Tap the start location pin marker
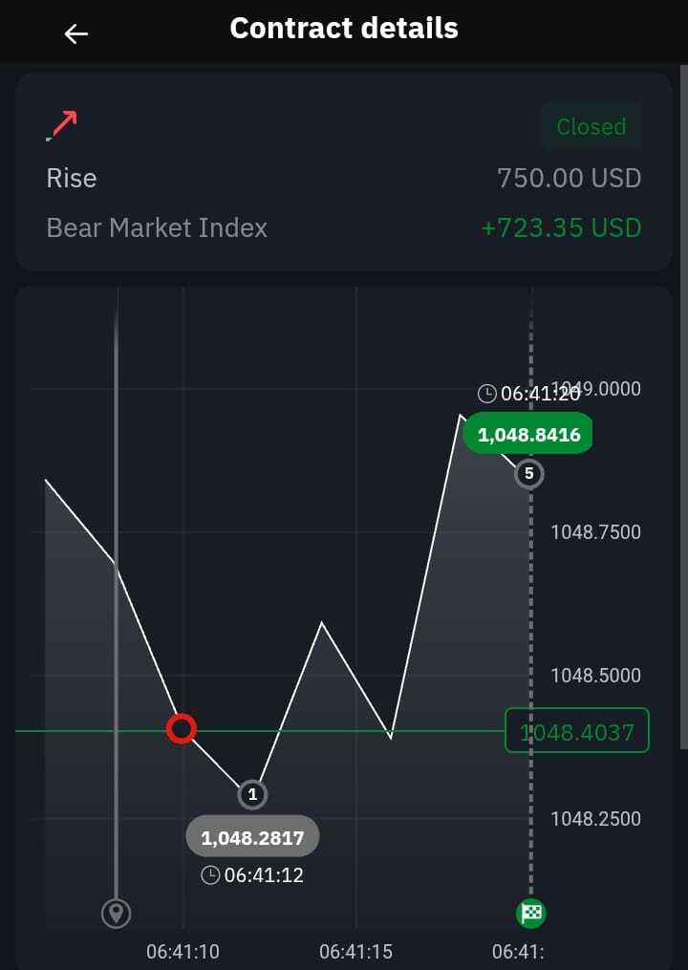This screenshot has width=688, height=970. pos(117,914)
